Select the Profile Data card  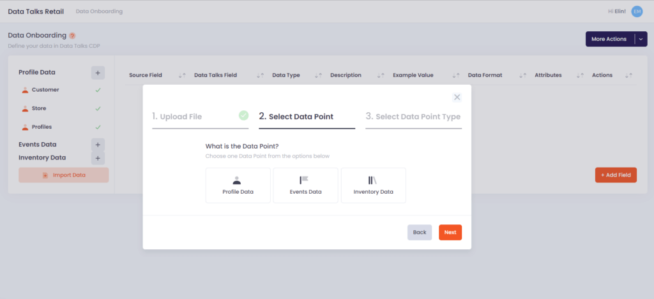(x=238, y=186)
